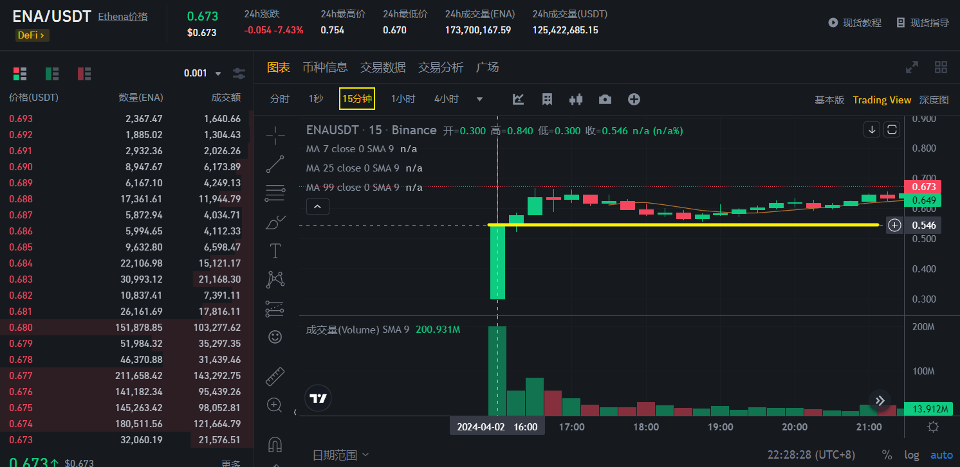Expand the 0.001 price precision dropdown

(218, 73)
